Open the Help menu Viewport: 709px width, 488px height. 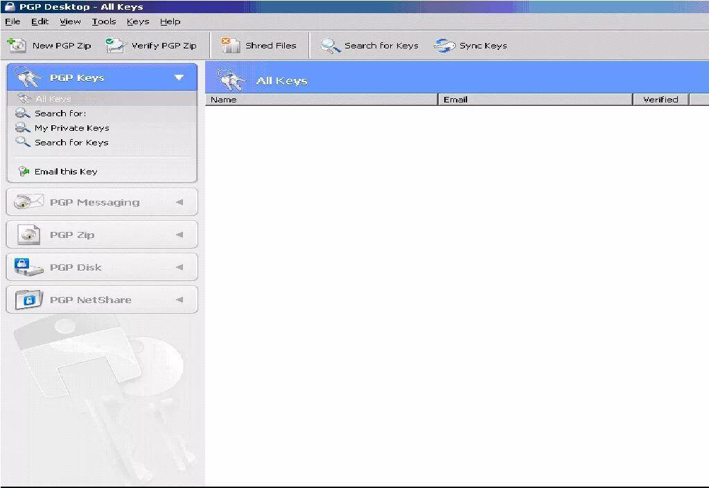click(170, 21)
